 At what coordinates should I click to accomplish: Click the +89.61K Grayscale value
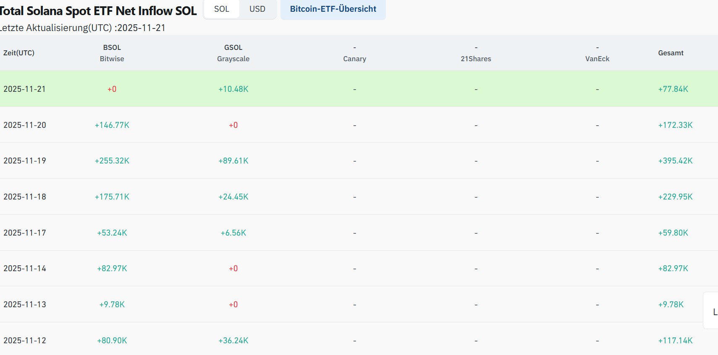pyautogui.click(x=233, y=161)
